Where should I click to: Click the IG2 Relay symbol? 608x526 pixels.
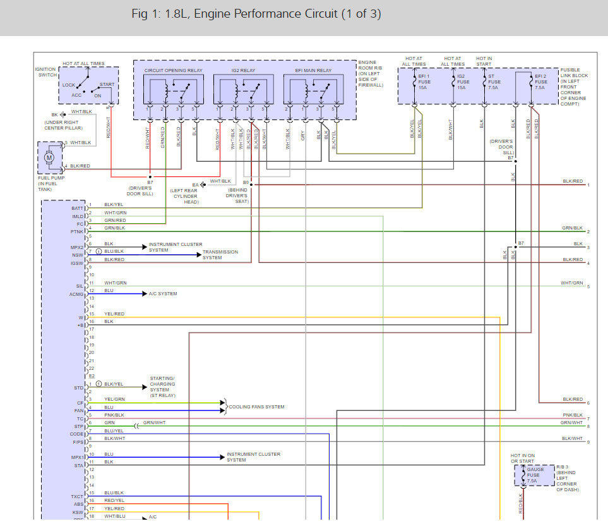pos(243,89)
